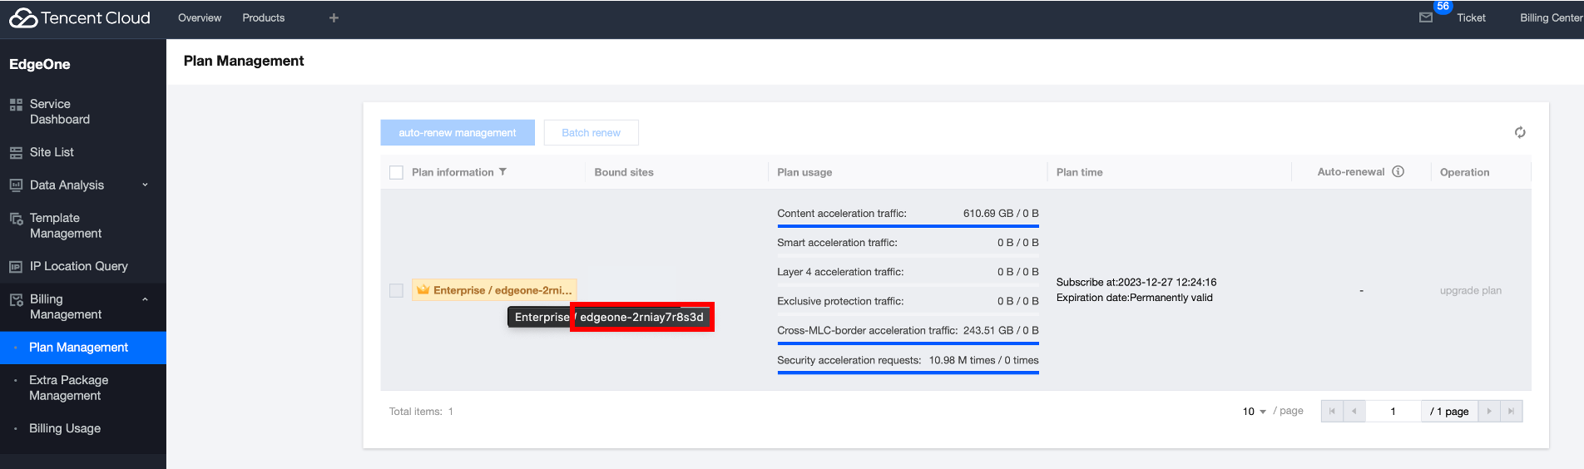
Task: Click the page number input field
Action: point(1393,411)
